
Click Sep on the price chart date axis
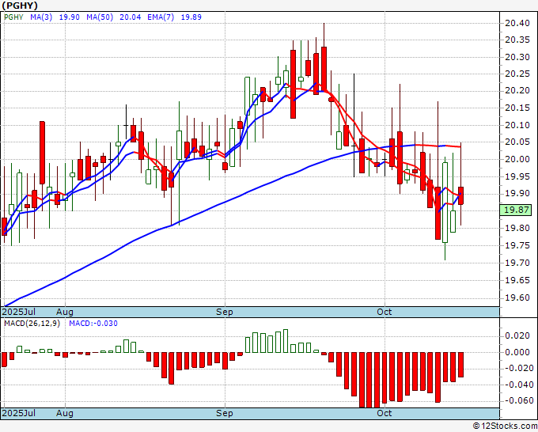(x=225, y=312)
